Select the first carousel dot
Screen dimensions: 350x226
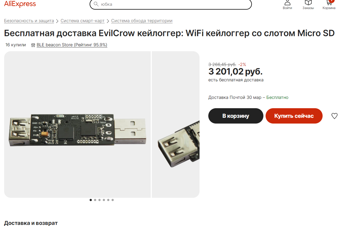(91, 200)
